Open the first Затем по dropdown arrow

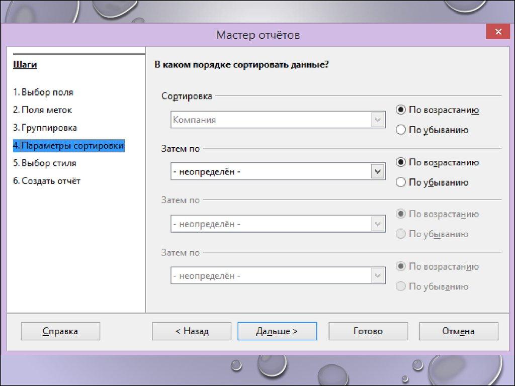378,172
